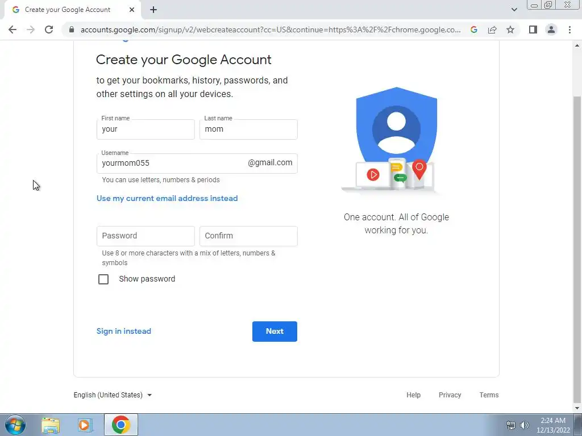Open a new tab with the plus button

153,10
